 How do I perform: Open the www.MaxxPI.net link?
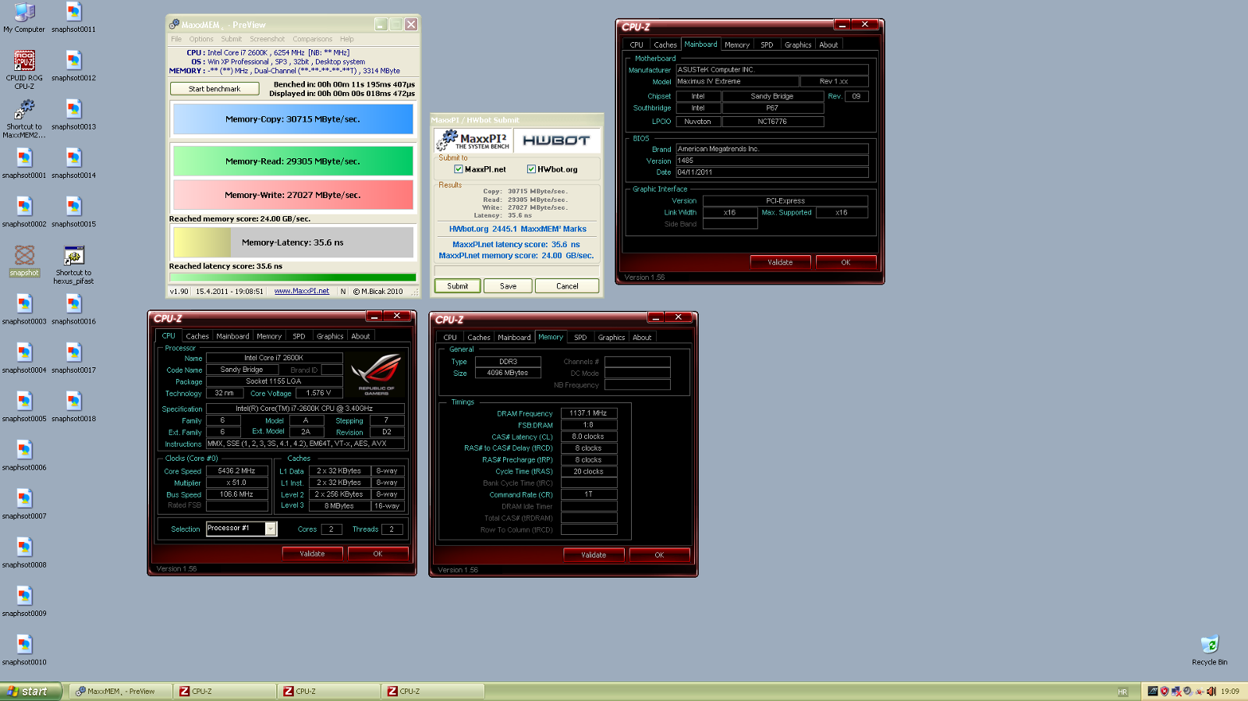coord(302,291)
